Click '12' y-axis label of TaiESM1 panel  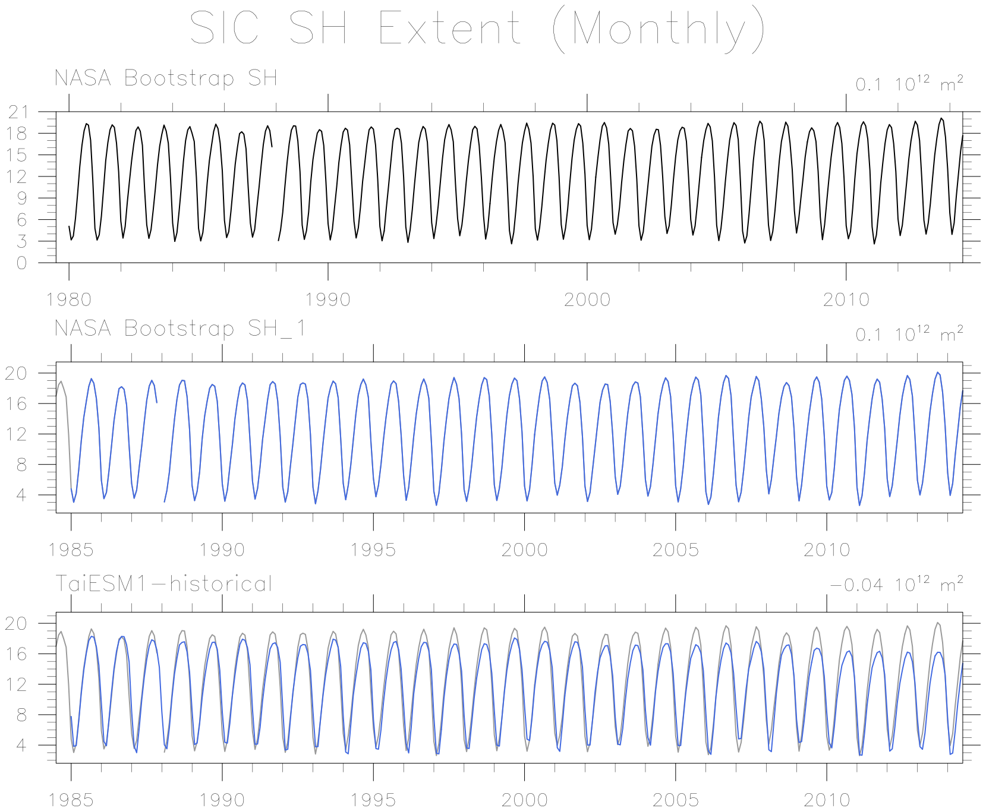[17, 684]
